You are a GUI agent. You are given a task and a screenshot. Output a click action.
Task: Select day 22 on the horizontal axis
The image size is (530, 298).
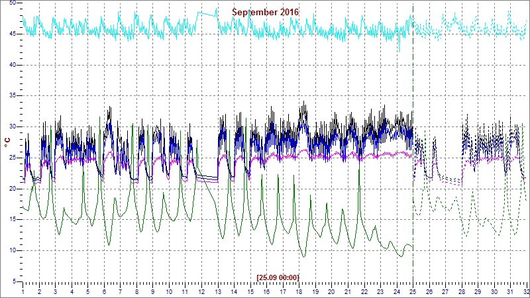(x=364, y=291)
